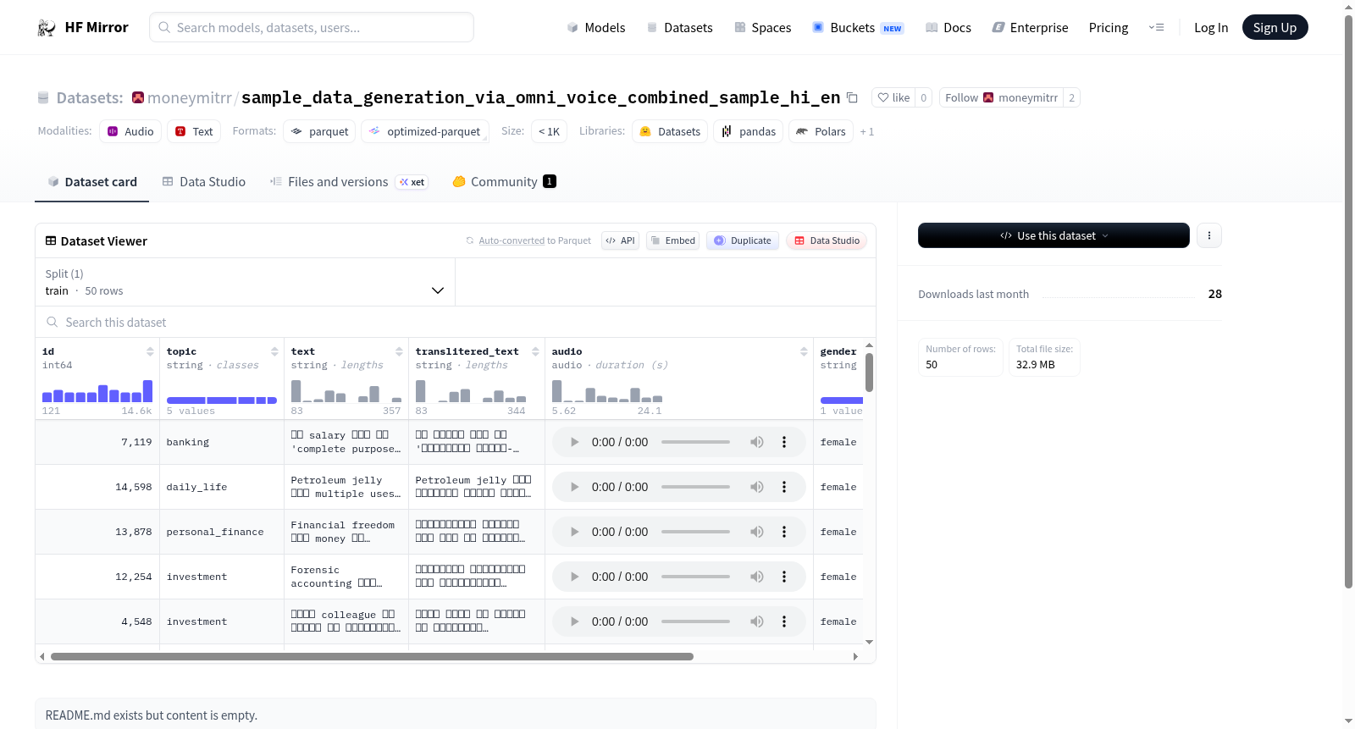Sort the id column
Screen dimensions: 1355x729
(150, 351)
